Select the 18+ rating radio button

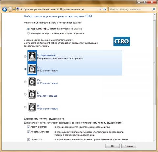[25, 107]
